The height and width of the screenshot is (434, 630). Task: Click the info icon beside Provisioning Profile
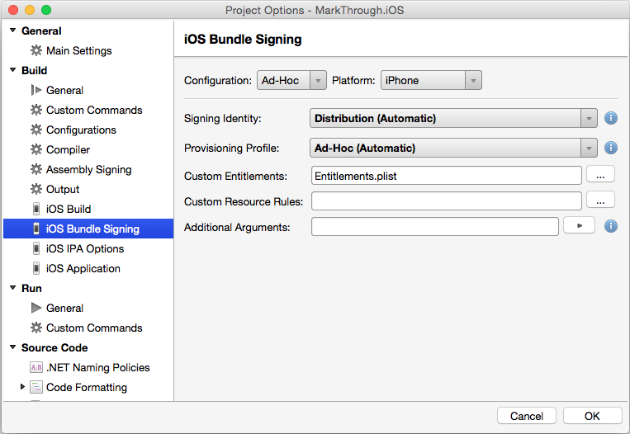[x=611, y=148]
